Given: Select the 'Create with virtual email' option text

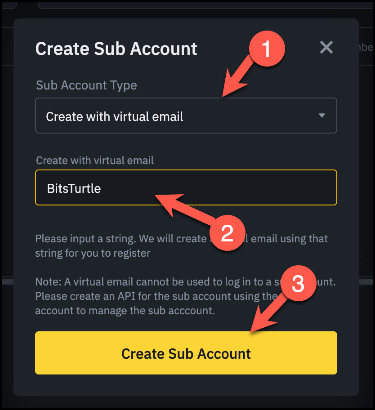Looking at the screenshot, I should 115,117.
